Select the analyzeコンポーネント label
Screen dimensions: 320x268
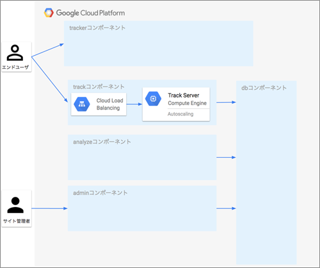point(102,142)
